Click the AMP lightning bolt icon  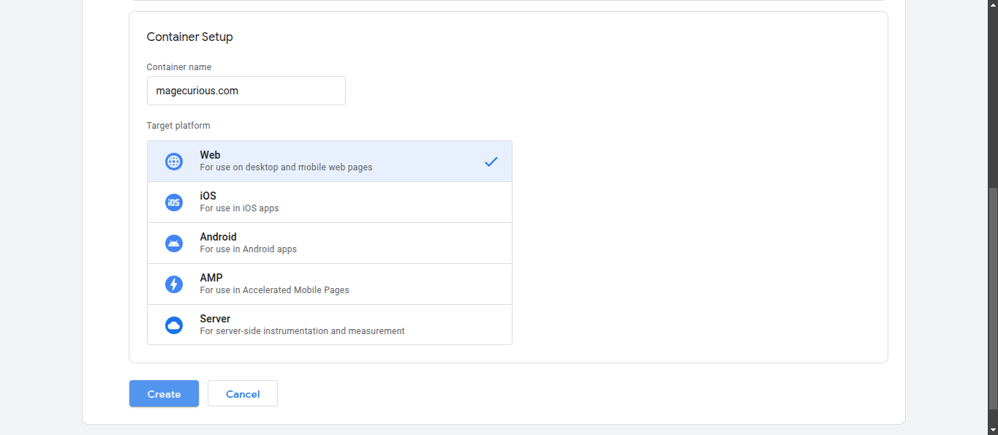(173, 284)
